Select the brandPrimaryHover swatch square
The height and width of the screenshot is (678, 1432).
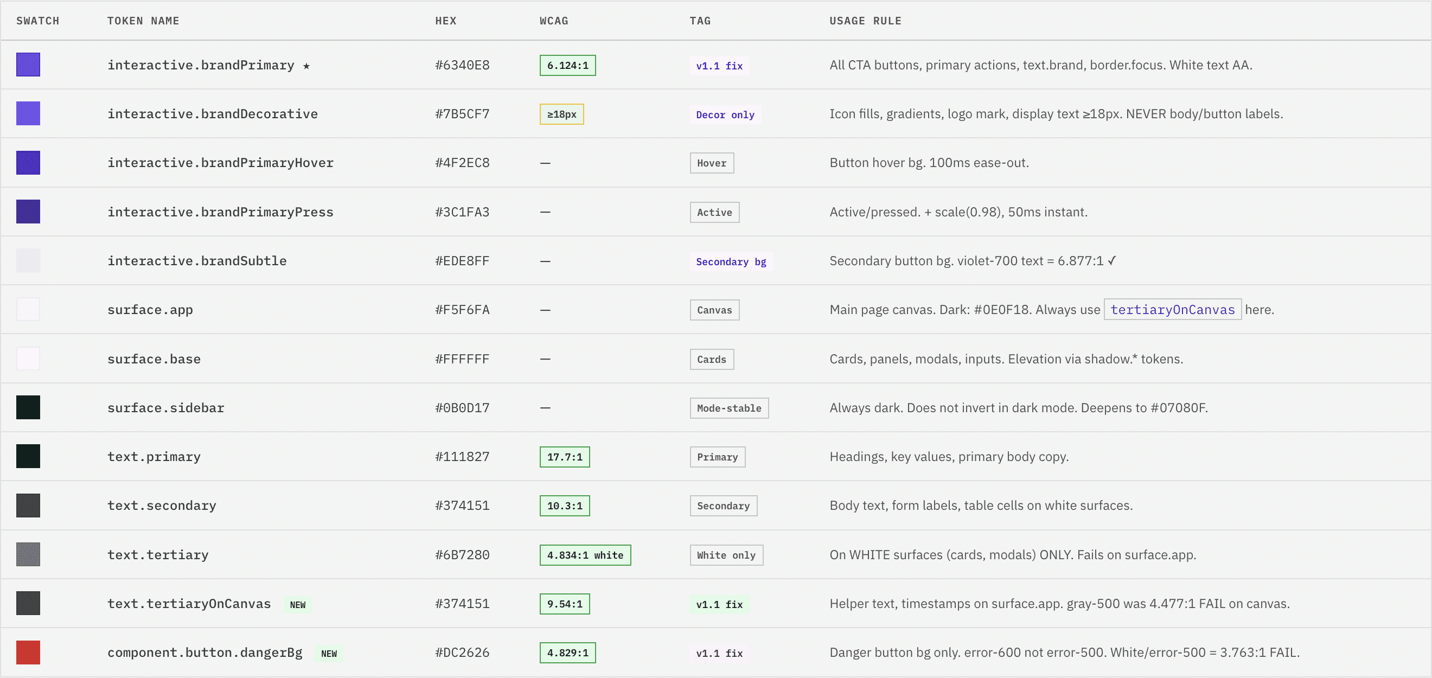(28, 163)
